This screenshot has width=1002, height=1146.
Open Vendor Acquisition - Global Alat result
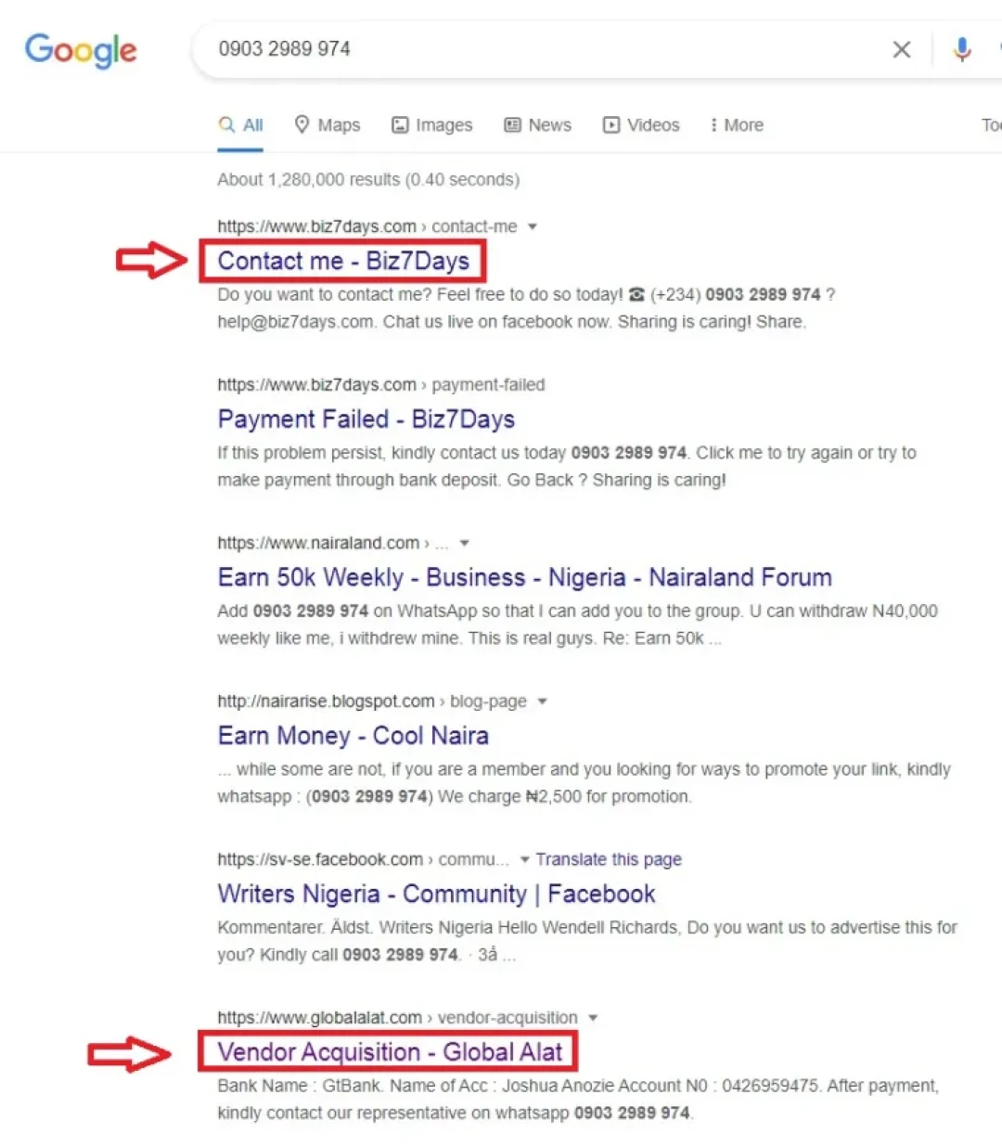click(x=390, y=1052)
